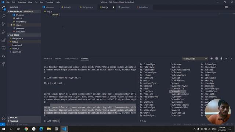Show hidden system tray icons

[195, 129]
